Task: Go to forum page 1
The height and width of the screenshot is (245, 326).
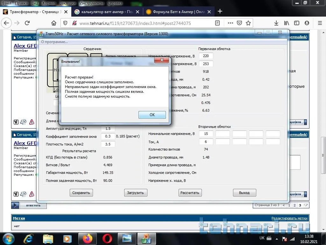Action: tap(289, 205)
